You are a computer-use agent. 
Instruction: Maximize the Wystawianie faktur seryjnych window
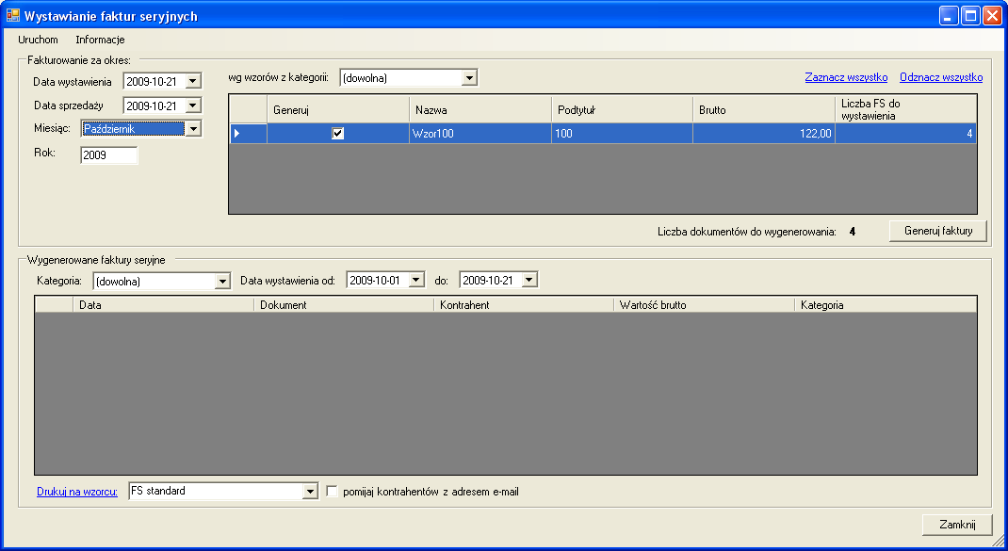click(x=970, y=15)
